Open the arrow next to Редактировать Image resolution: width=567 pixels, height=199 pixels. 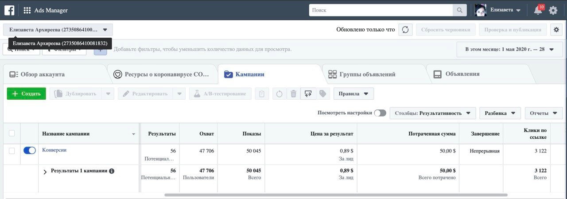179,94
